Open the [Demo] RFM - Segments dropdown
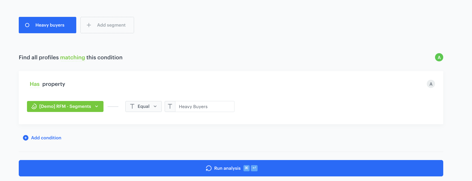Screen dimensions: 472x181 point(65,106)
